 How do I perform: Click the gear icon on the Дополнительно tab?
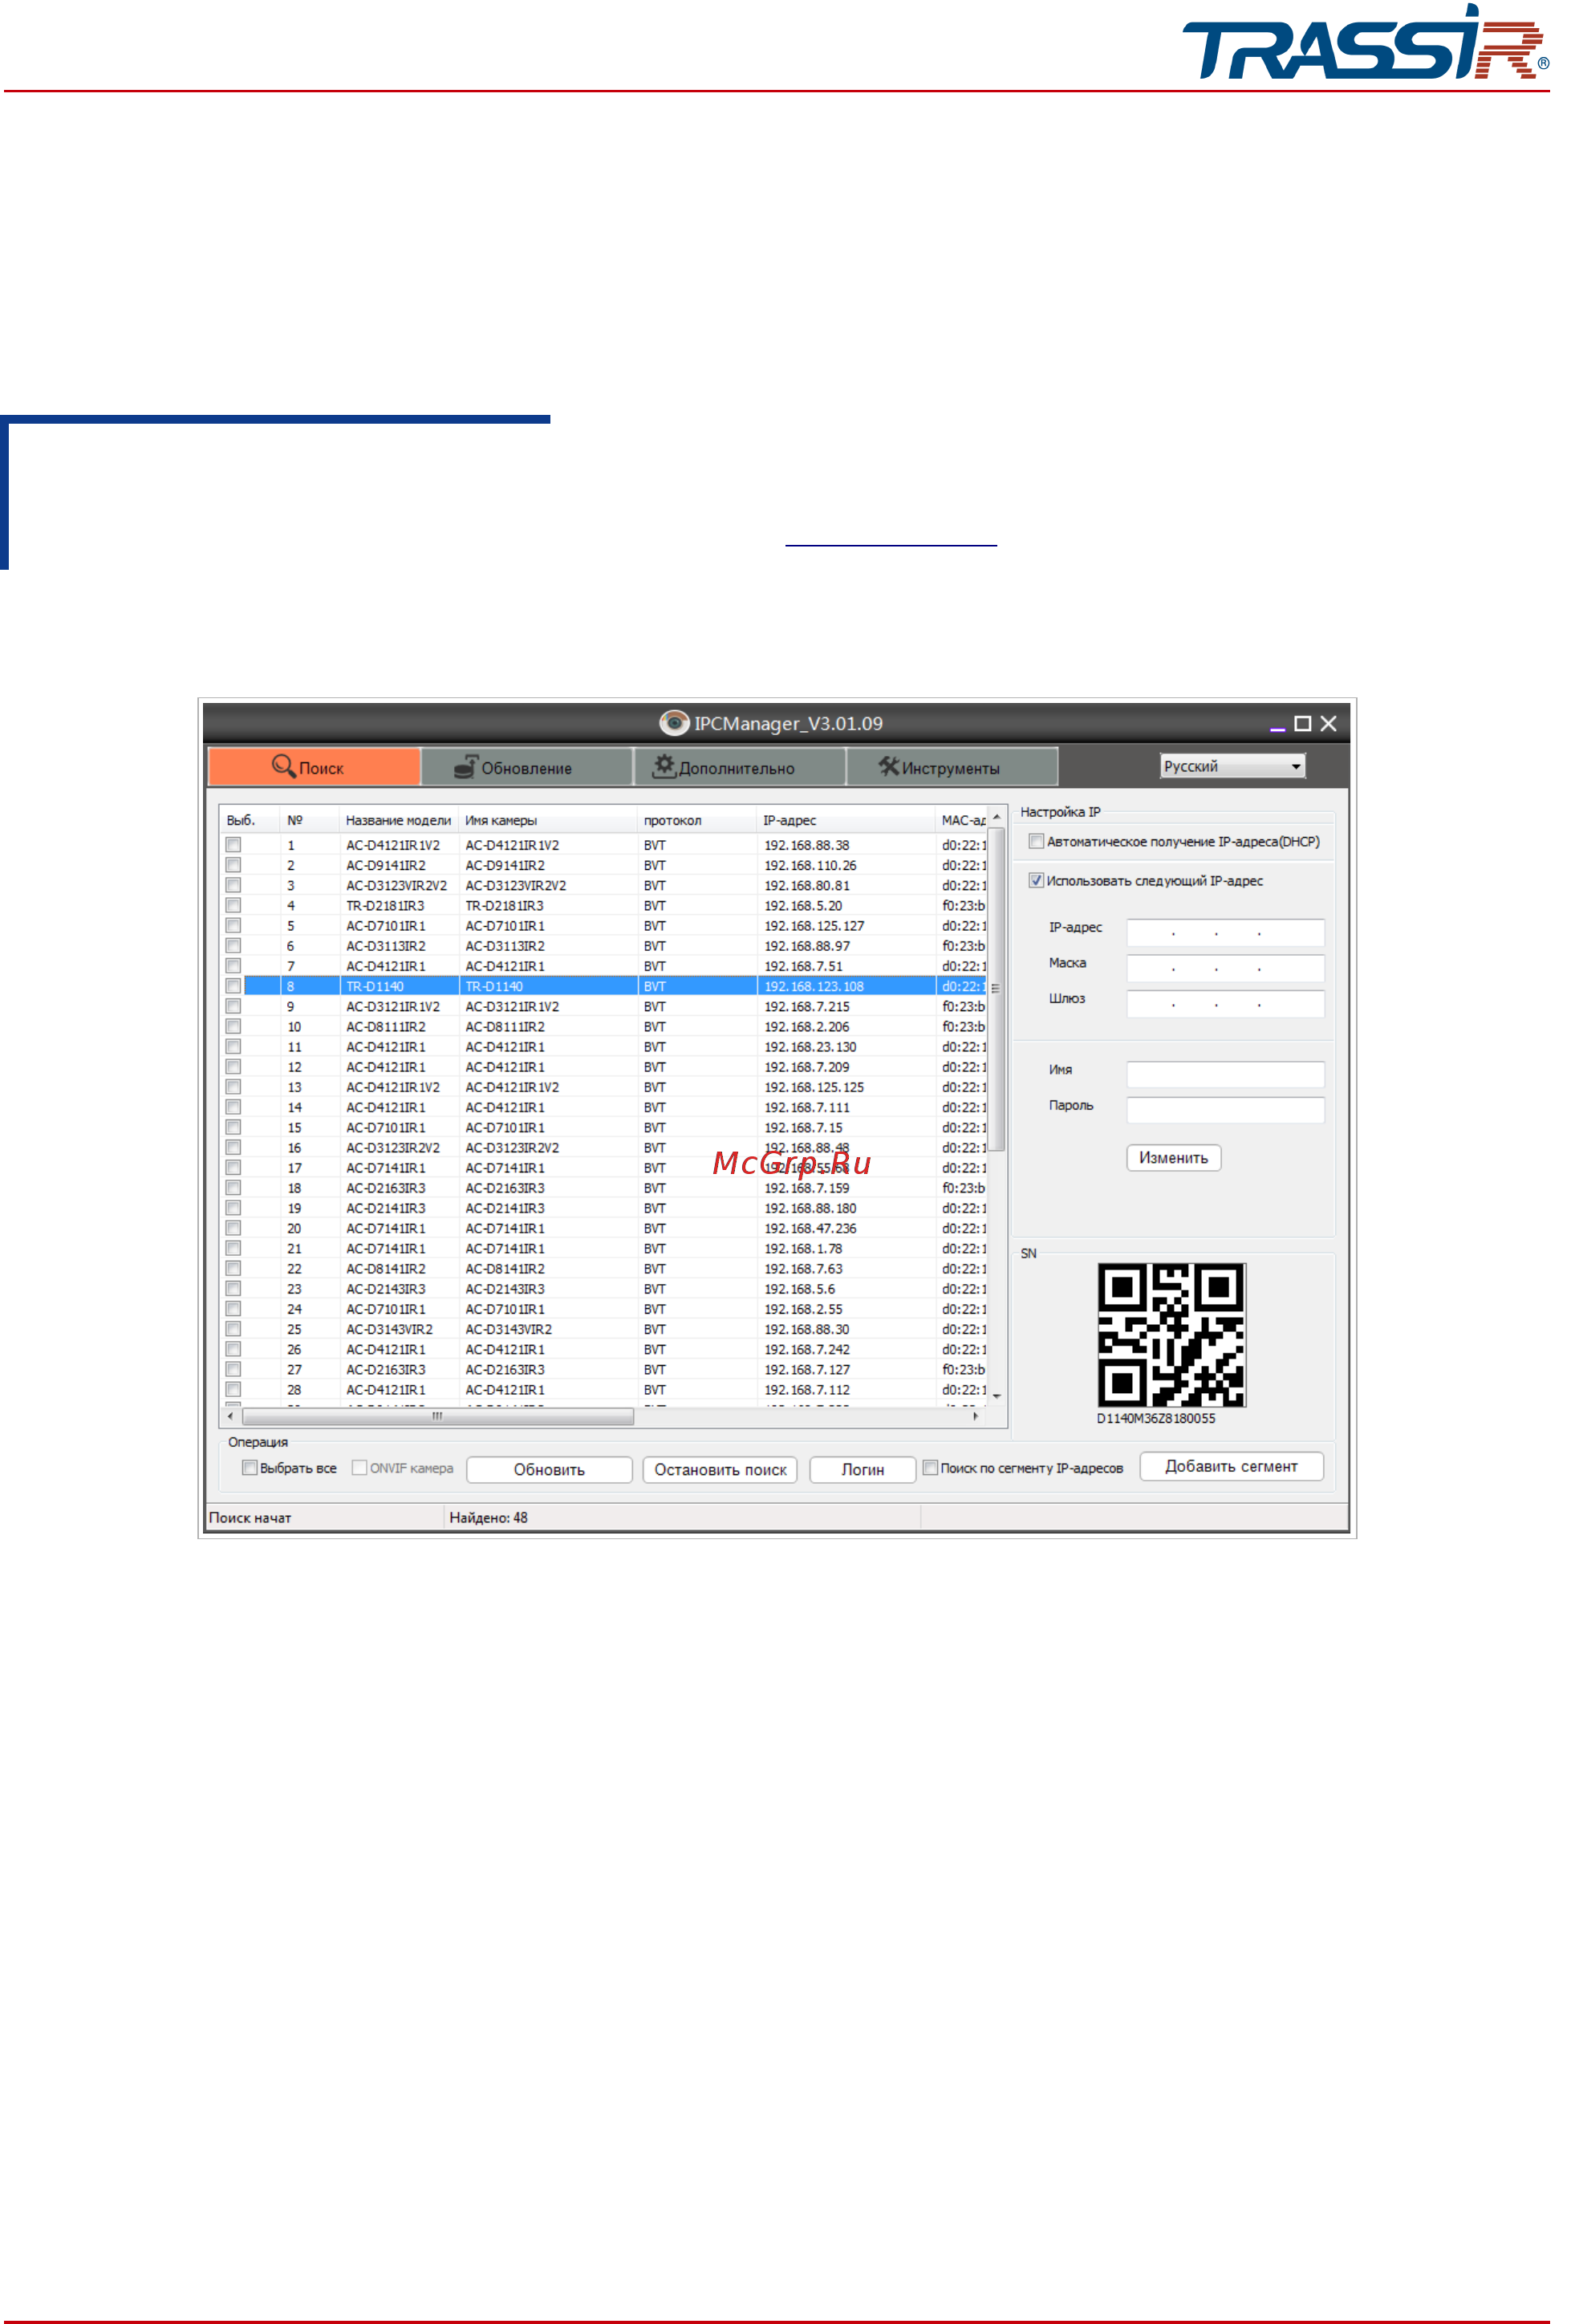(x=664, y=766)
